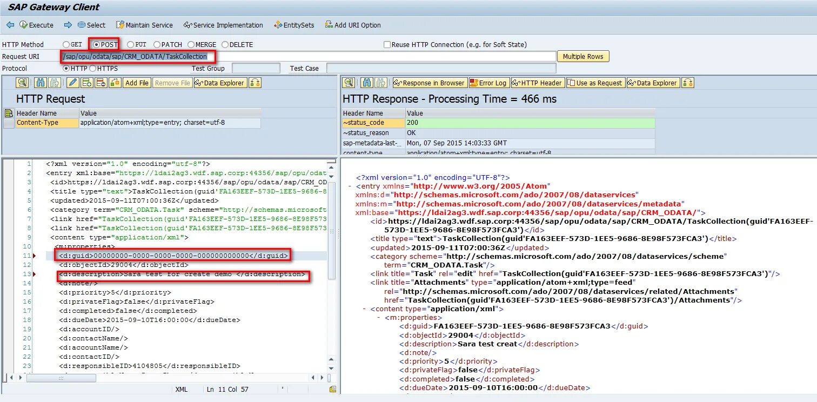Open Service Implementation
The image size is (817, 402).
tap(223, 25)
